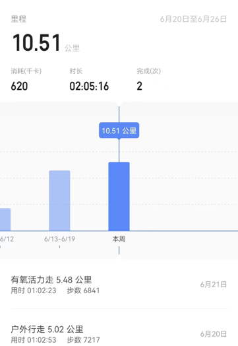The width and height of the screenshot is (238, 346).
Task: Click the 6/13-6/19 axis label
Action: (x=59, y=239)
